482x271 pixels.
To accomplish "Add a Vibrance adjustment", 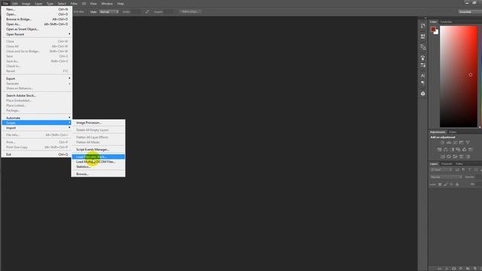I will (x=468, y=142).
